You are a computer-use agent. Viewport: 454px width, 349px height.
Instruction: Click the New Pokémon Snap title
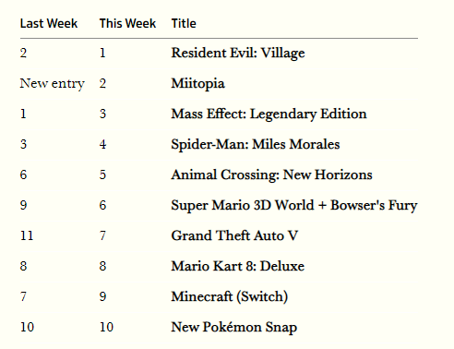tap(234, 327)
